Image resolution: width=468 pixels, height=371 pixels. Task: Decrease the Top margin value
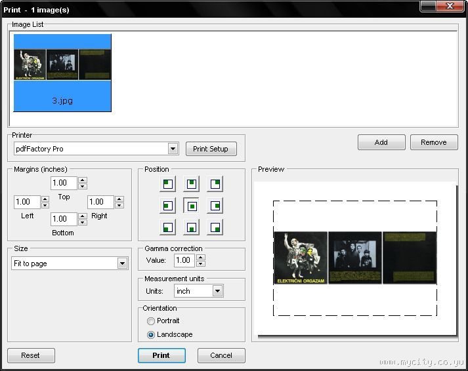83,186
